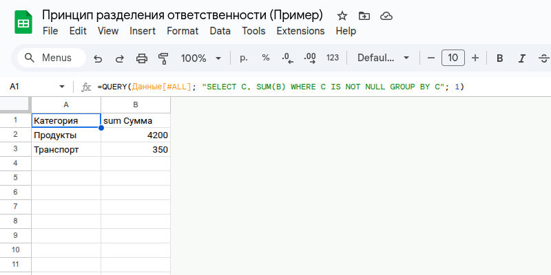Screen dimensions: 551x275
Task: Select cell containing Категория
Action: (66, 120)
